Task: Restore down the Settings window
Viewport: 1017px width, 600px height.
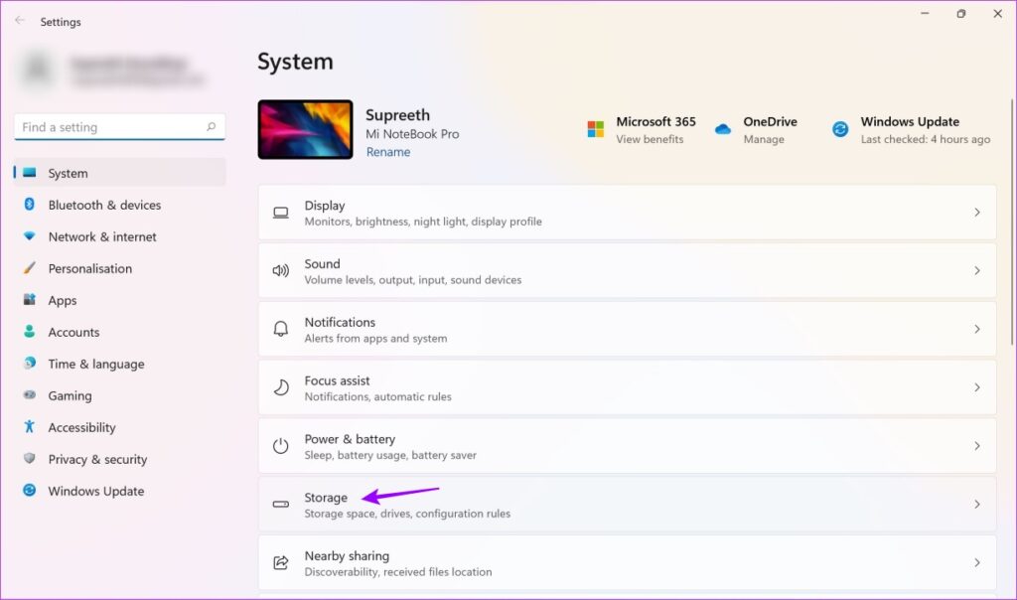Action: point(961,14)
